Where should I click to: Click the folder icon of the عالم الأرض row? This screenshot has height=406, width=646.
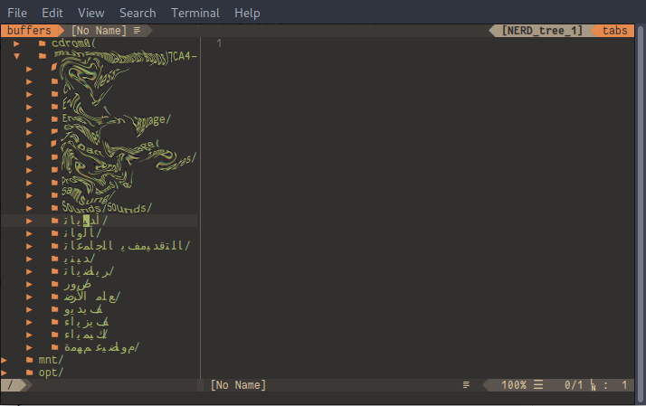point(55,297)
